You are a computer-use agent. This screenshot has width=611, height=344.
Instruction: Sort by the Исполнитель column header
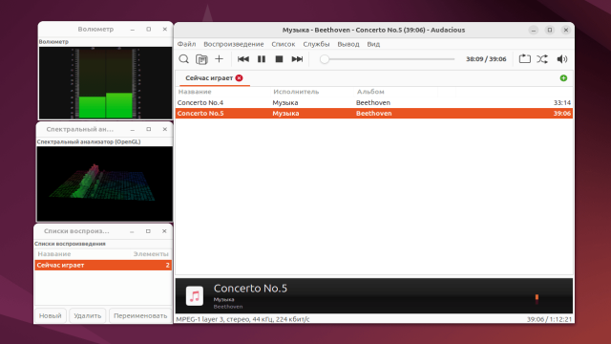tap(296, 92)
